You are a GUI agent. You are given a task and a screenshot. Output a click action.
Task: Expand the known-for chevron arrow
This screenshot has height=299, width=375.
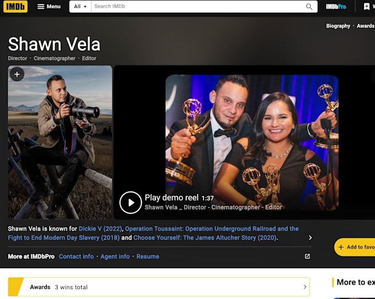[310, 238]
